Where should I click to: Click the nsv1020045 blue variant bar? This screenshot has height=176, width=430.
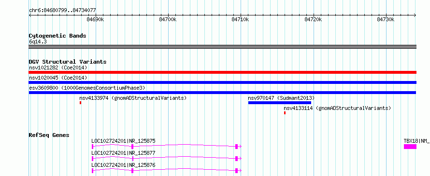222,82
